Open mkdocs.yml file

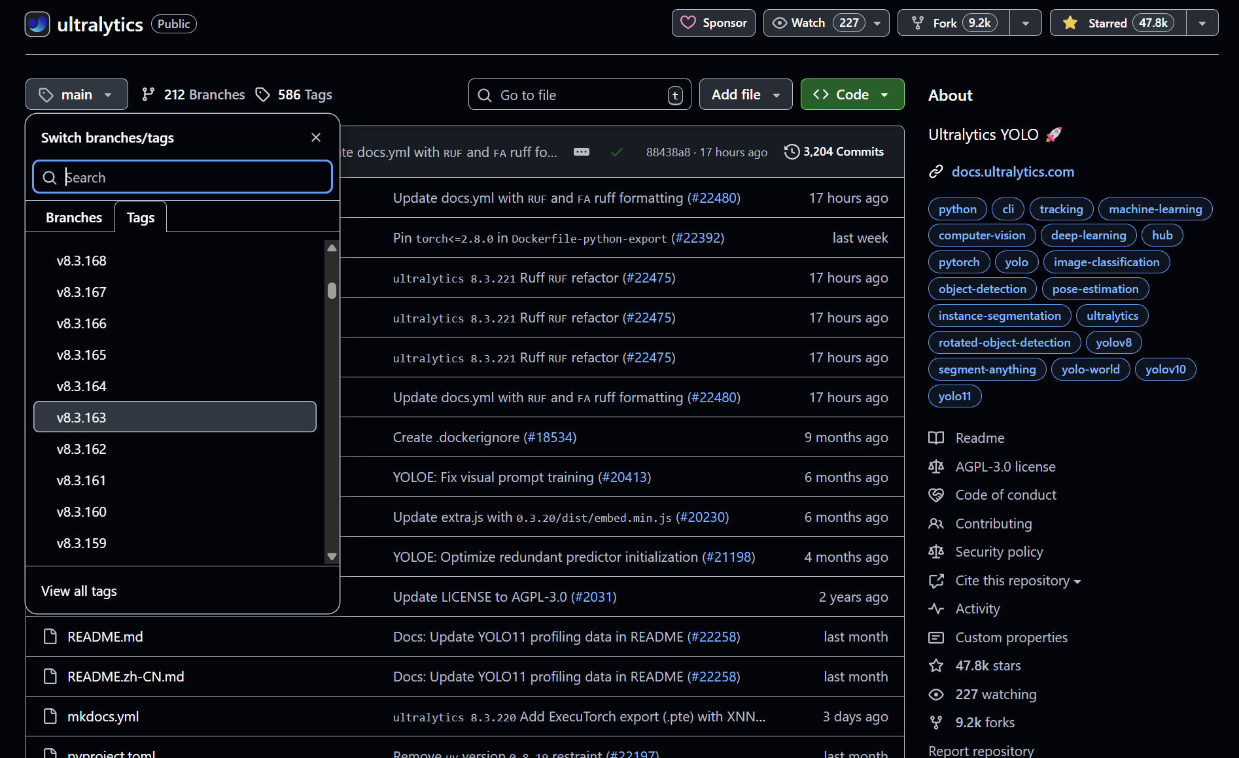tap(103, 717)
